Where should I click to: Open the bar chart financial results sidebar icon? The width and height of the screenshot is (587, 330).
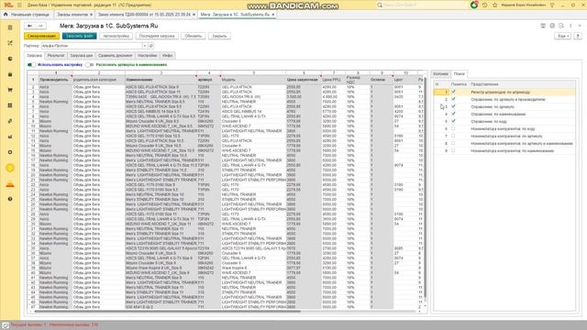point(10,137)
